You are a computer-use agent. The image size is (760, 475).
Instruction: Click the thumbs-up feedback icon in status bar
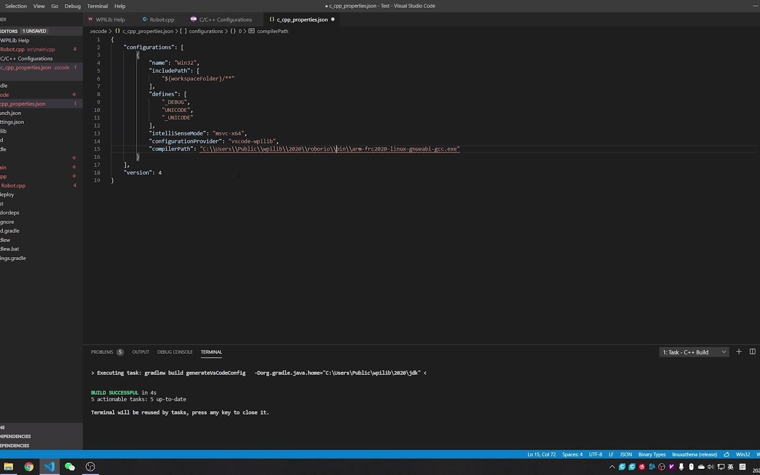727,454
